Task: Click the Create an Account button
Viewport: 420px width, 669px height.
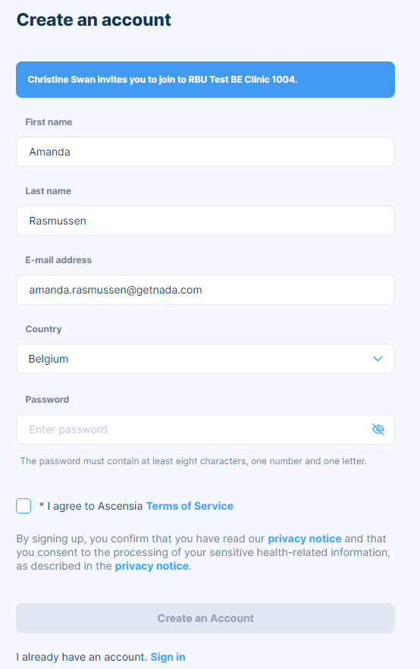Action: [x=205, y=618]
